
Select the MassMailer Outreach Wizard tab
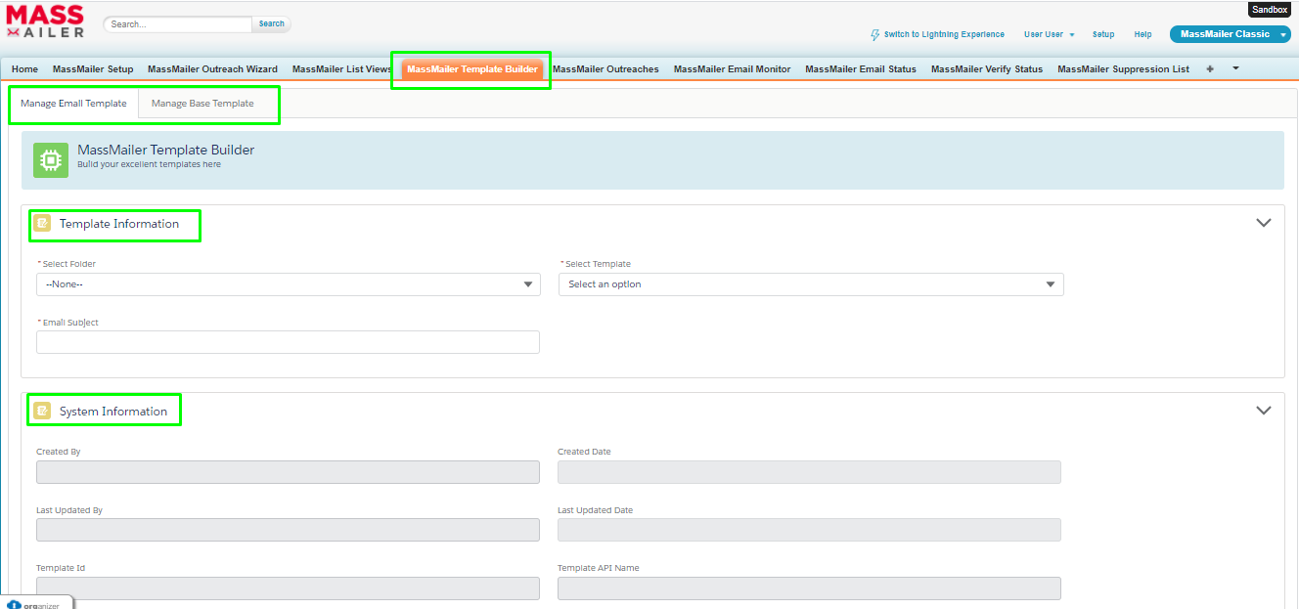[212, 68]
